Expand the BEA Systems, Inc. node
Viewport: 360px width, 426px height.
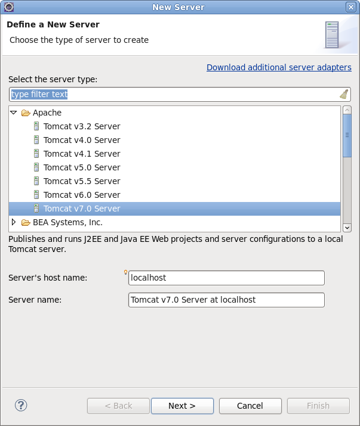tap(14, 222)
